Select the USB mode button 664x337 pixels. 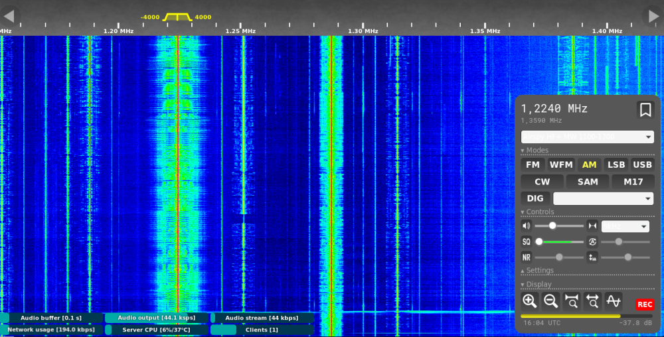click(x=642, y=165)
